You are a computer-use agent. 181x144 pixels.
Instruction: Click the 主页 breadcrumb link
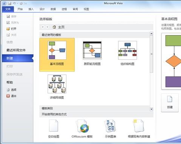[x=61, y=27]
